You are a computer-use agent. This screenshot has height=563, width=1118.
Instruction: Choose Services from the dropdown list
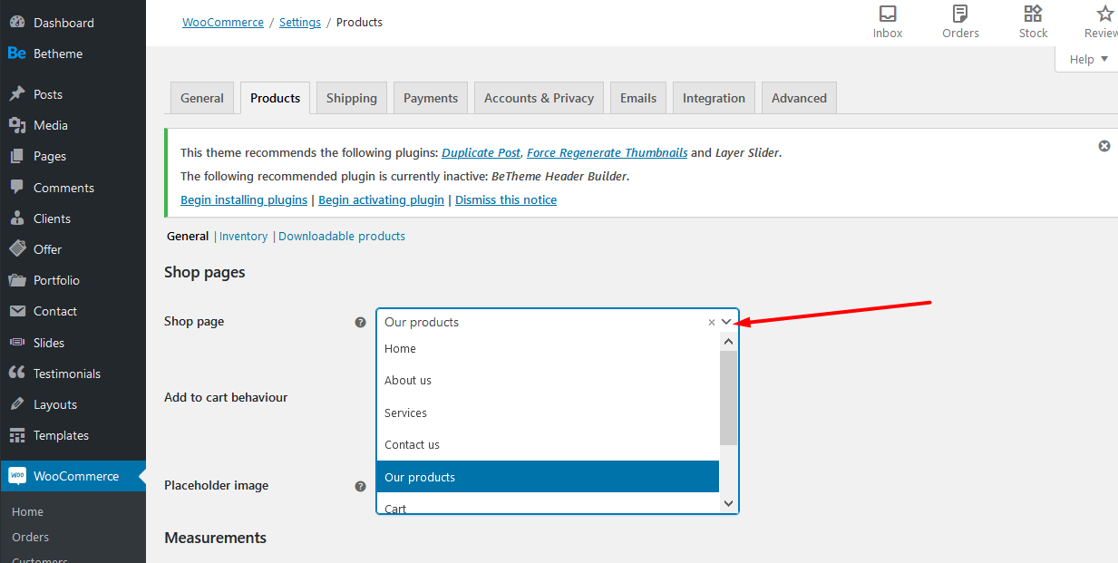(x=548, y=413)
